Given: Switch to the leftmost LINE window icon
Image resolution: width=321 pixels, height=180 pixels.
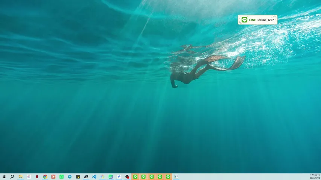Looking at the screenshot, I should [x=135, y=177].
